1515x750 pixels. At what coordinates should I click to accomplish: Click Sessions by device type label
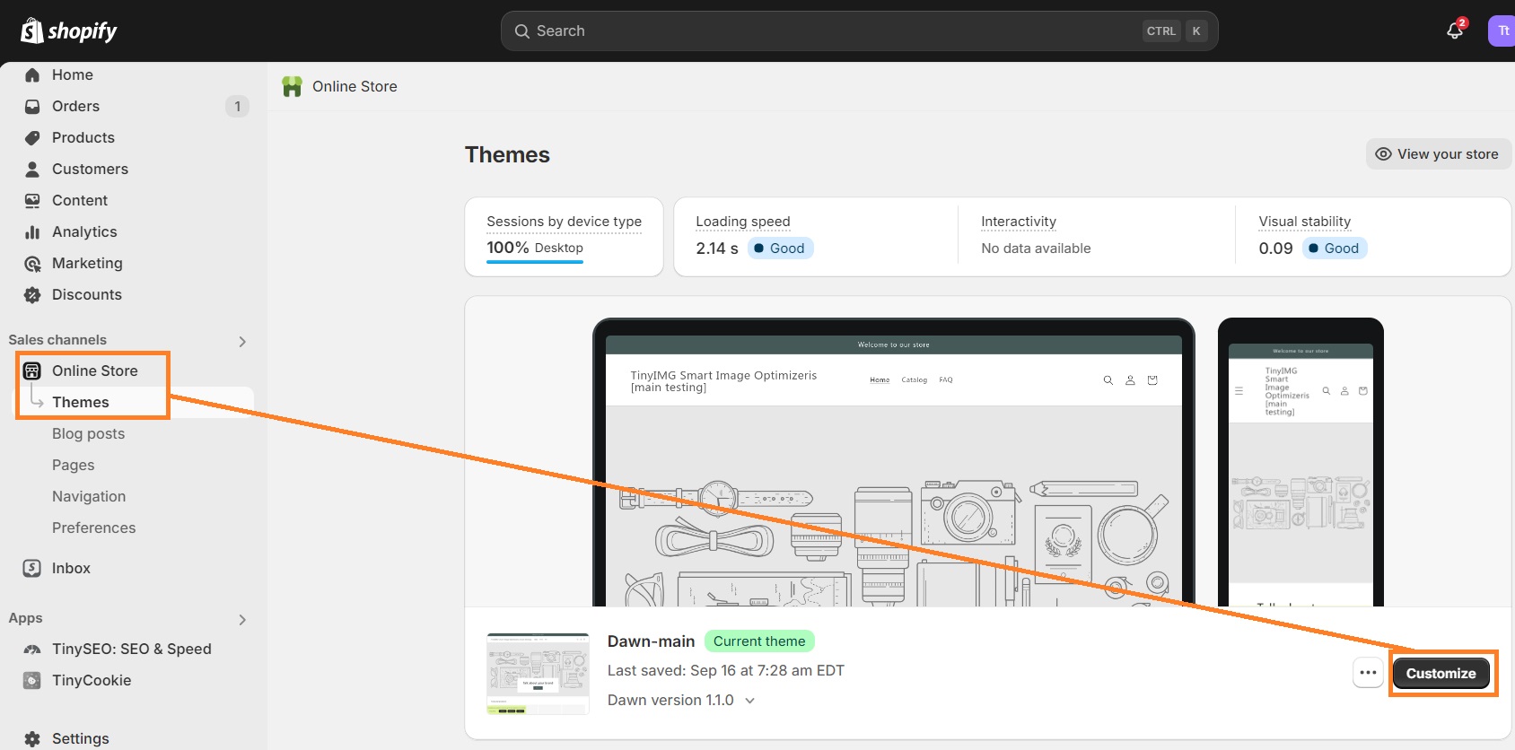pos(564,222)
